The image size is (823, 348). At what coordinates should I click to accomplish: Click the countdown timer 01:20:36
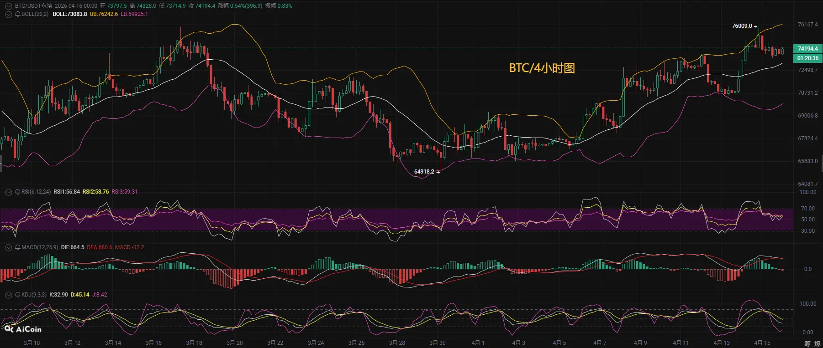click(807, 58)
